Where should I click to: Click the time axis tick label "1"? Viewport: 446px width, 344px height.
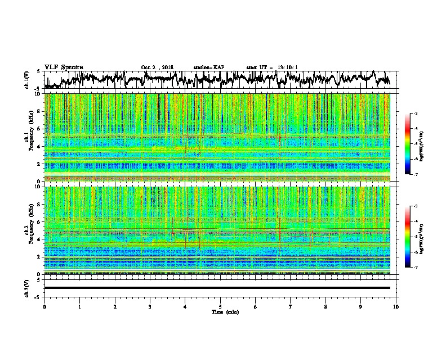point(79,307)
